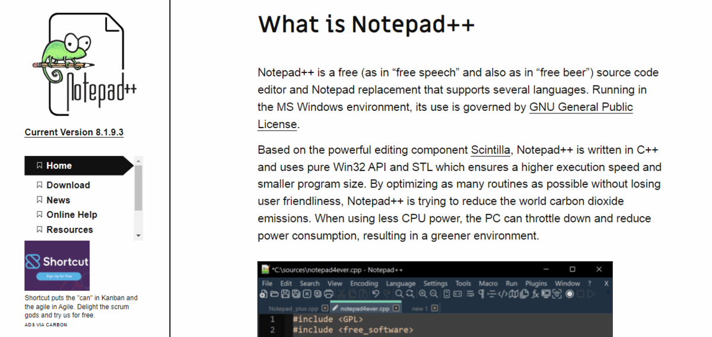Select the new 1 tab in screenshot
The width and height of the screenshot is (712, 337).
420,309
